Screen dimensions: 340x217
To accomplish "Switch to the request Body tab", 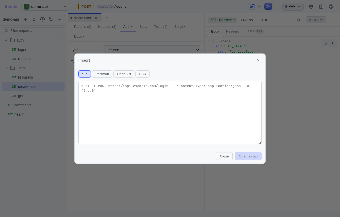I will [x=143, y=27].
